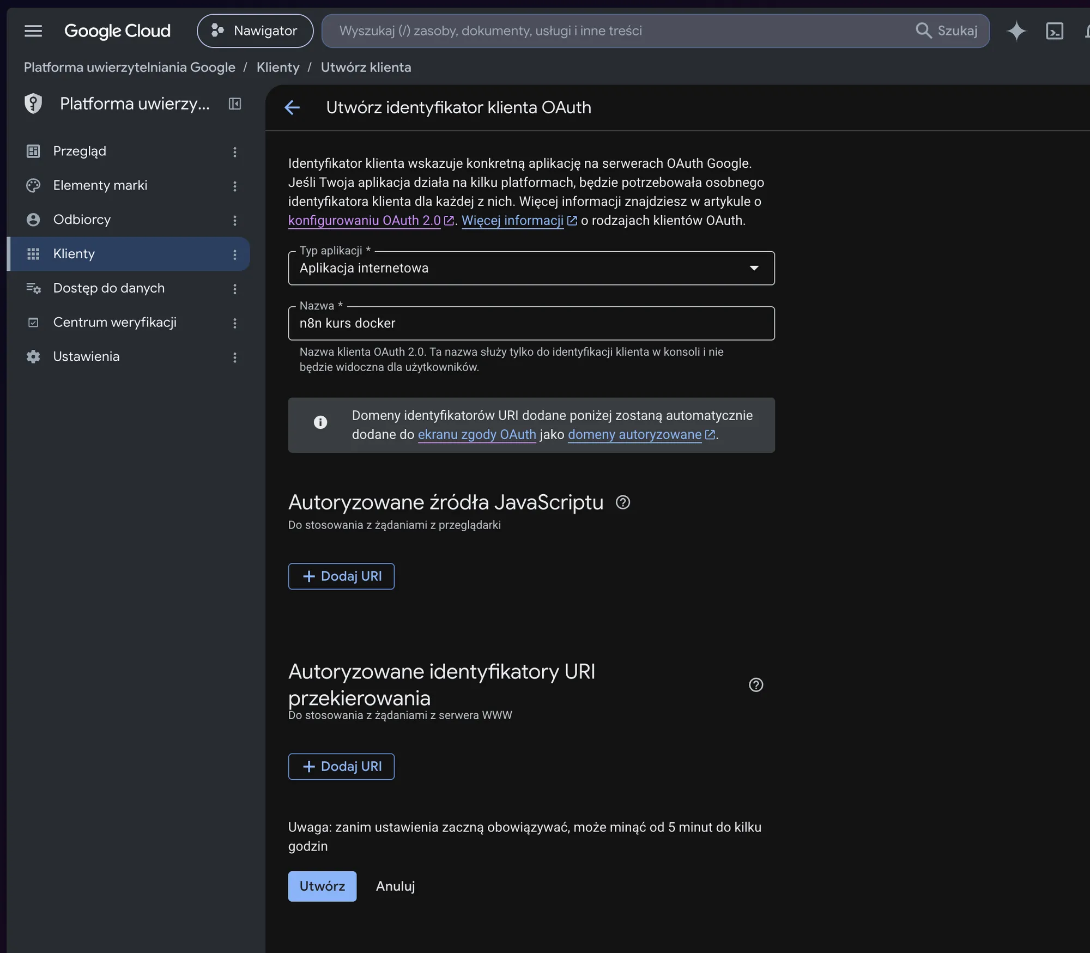The height and width of the screenshot is (953, 1090).
Task: Open three-dot options for Przegląd
Action: (235, 152)
